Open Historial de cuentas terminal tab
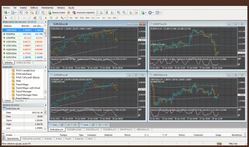The image size is (249, 147). 31,139
